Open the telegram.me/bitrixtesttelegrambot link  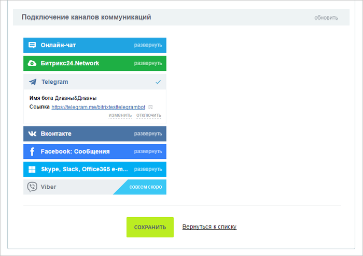pos(99,107)
